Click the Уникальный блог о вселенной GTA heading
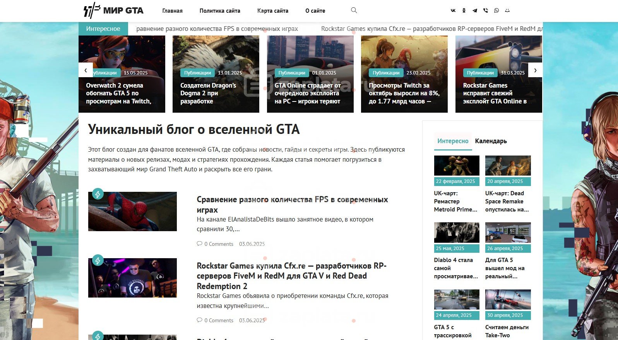The image size is (618, 340). 194,129
